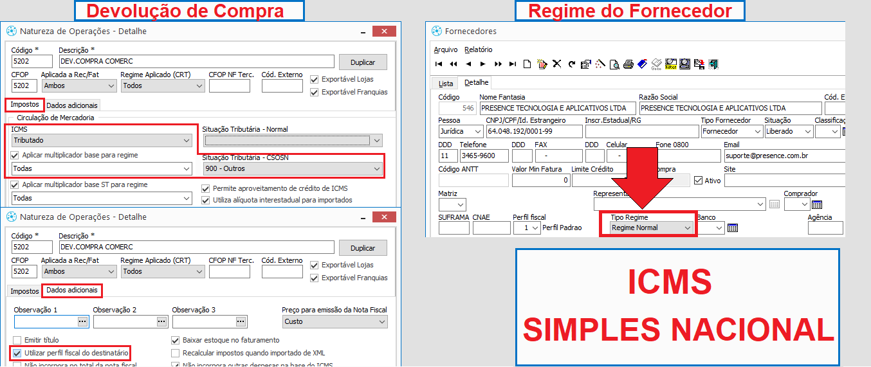Click the Email field with suporte@presence.com.br
Screen dimensions: 871x367
pyautogui.click(x=784, y=156)
